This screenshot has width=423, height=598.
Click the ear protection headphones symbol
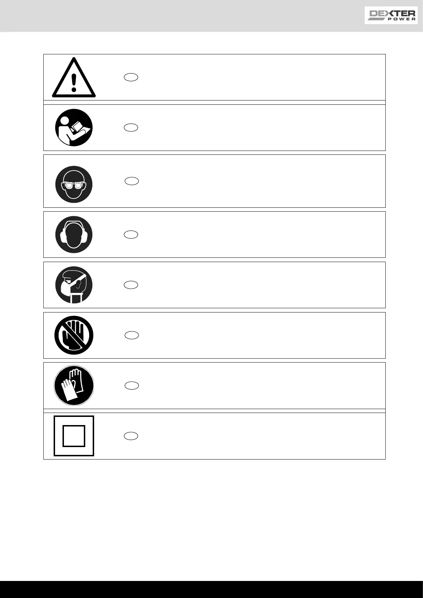(x=74, y=234)
